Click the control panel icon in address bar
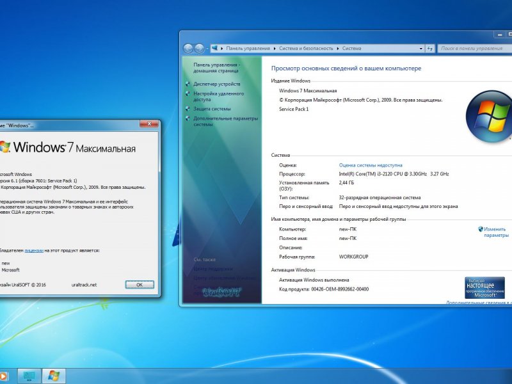Viewport: 512px width, 384px height. coord(214,48)
